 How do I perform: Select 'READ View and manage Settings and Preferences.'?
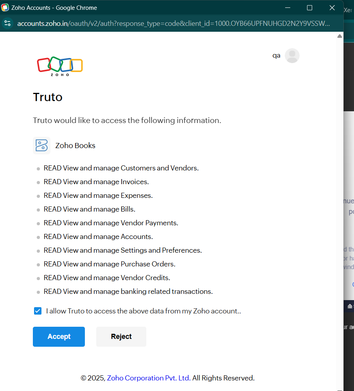click(x=123, y=250)
